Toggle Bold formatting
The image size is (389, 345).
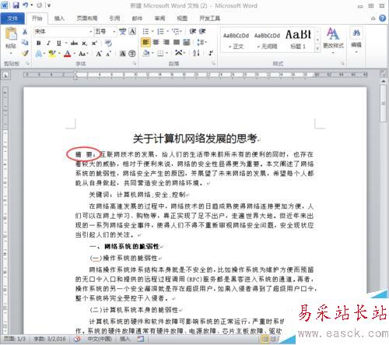coord(39,43)
